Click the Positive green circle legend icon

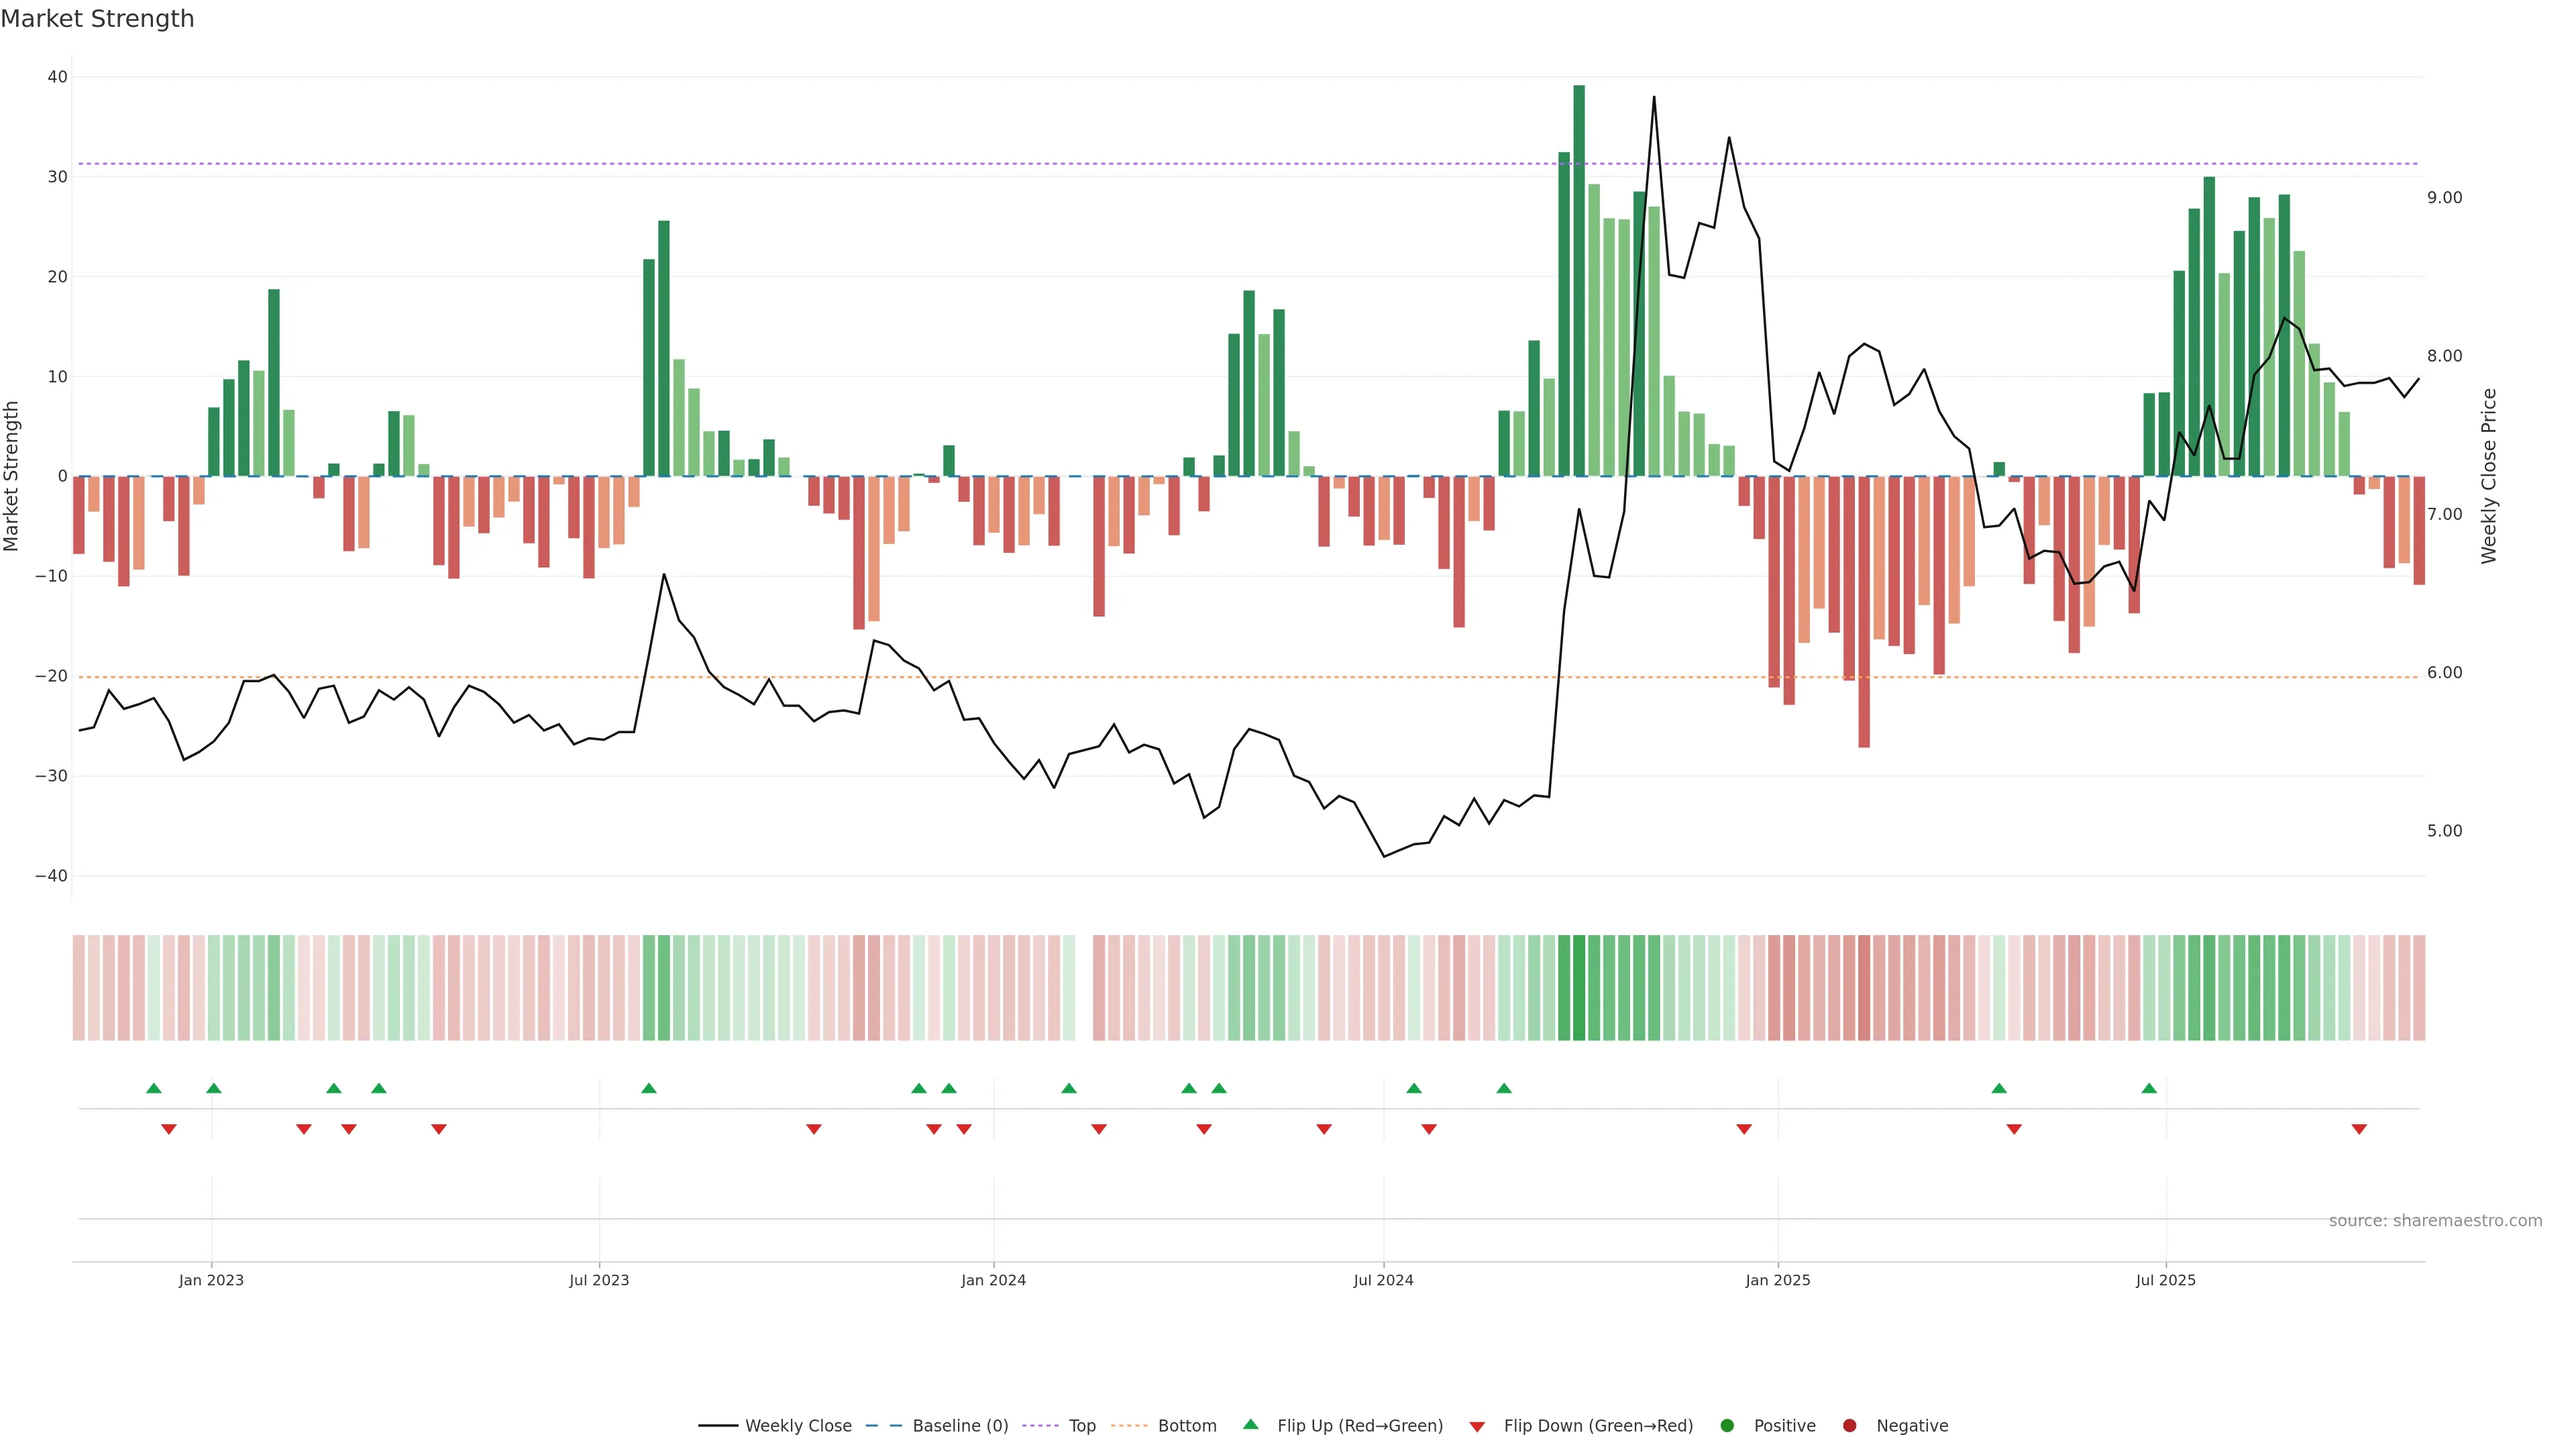(x=1727, y=1425)
